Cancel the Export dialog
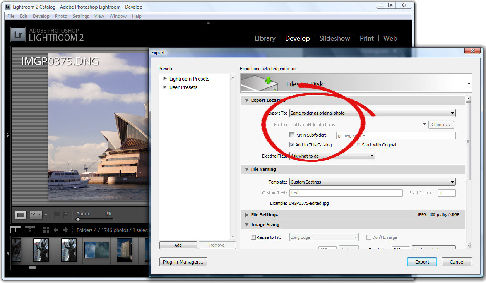486x283 pixels. pyautogui.click(x=457, y=262)
